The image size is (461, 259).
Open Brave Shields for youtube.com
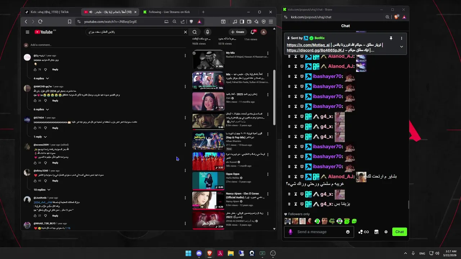point(191,22)
